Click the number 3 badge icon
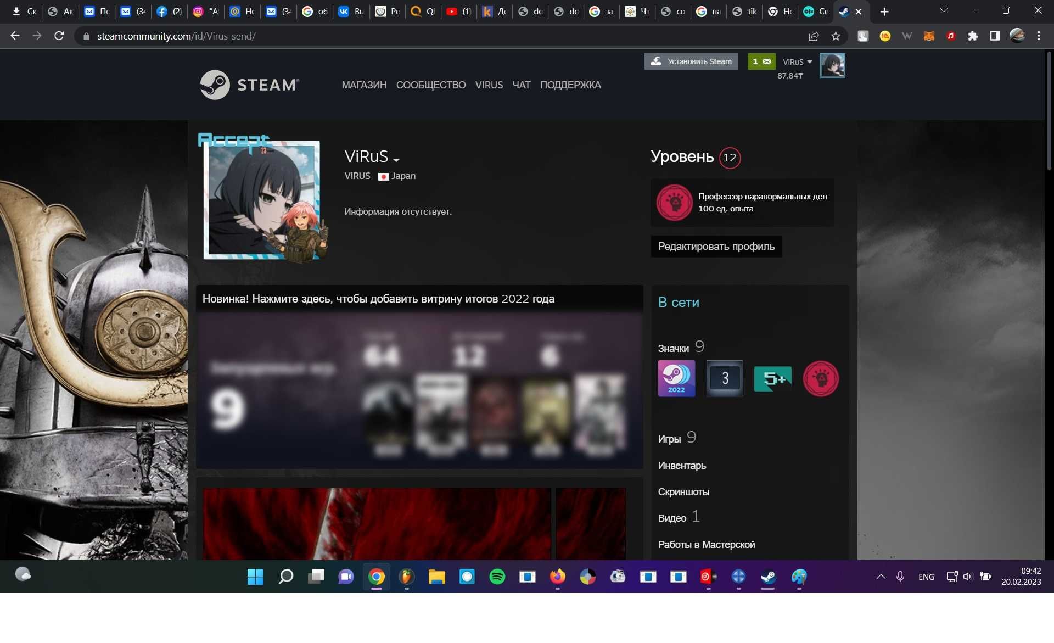This screenshot has width=1054, height=643. (x=725, y=378)
